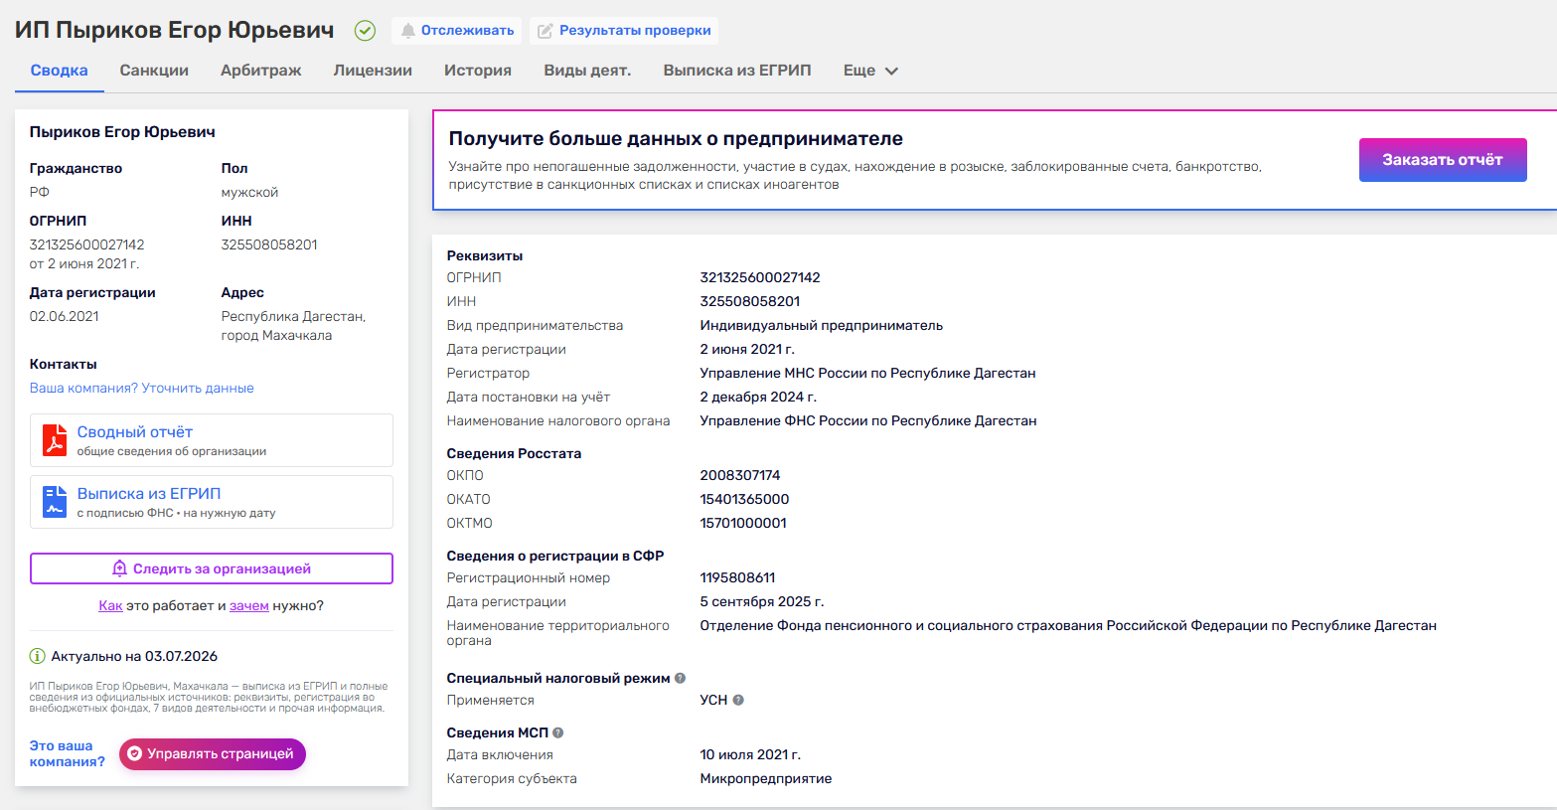Open the Сводный отчёт link
The height and width of the screenshot is (810, 1557).
pyautogui.click(x=135, y=432)
